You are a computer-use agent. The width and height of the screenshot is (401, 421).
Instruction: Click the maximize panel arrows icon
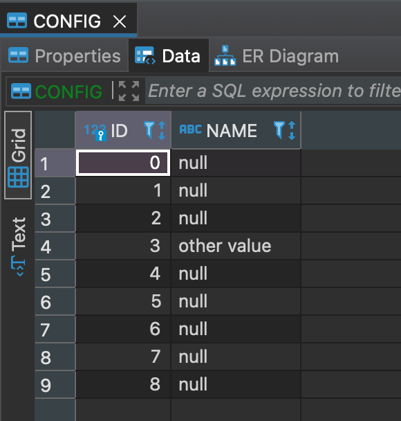(x=129, y=91)
